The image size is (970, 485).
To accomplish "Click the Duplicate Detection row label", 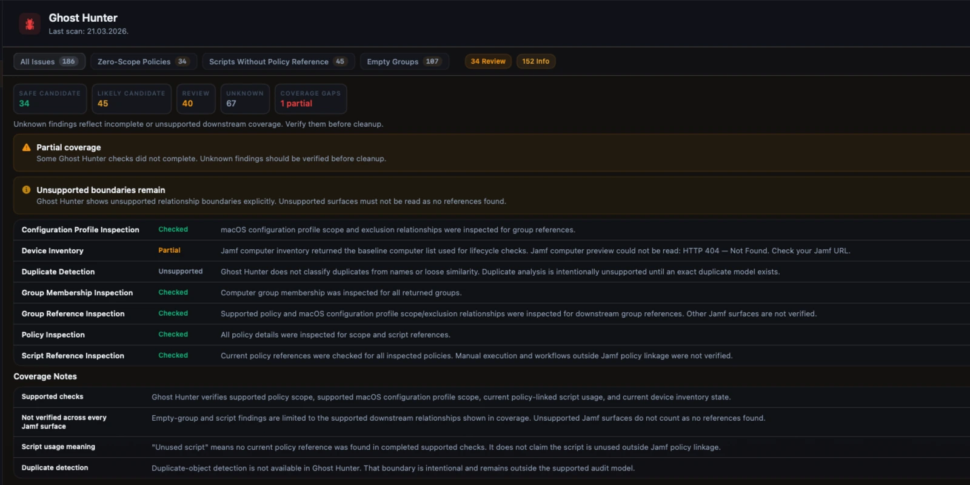I will pos(58,272).
